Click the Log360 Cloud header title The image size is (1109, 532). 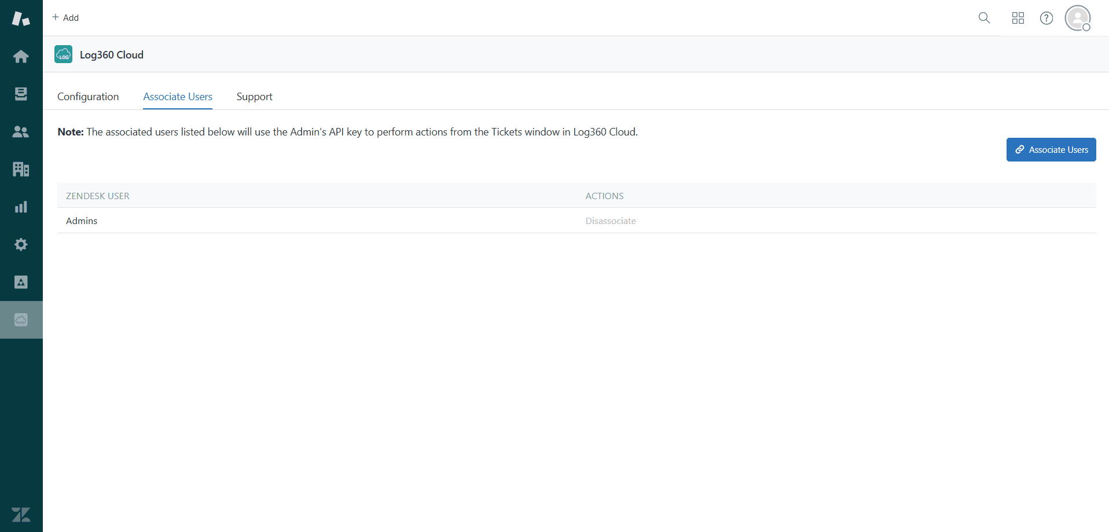pyautogui.click(x=112, y=54)
